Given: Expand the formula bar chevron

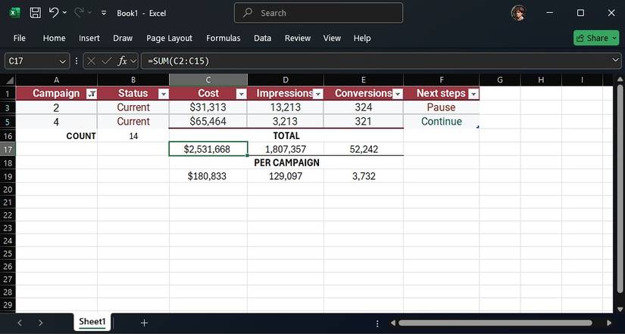Looking at the screenshot, I should pyautogui.click(x=616, y=60).
